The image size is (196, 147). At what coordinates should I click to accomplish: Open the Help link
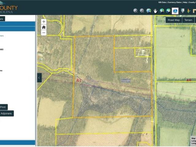185,2
